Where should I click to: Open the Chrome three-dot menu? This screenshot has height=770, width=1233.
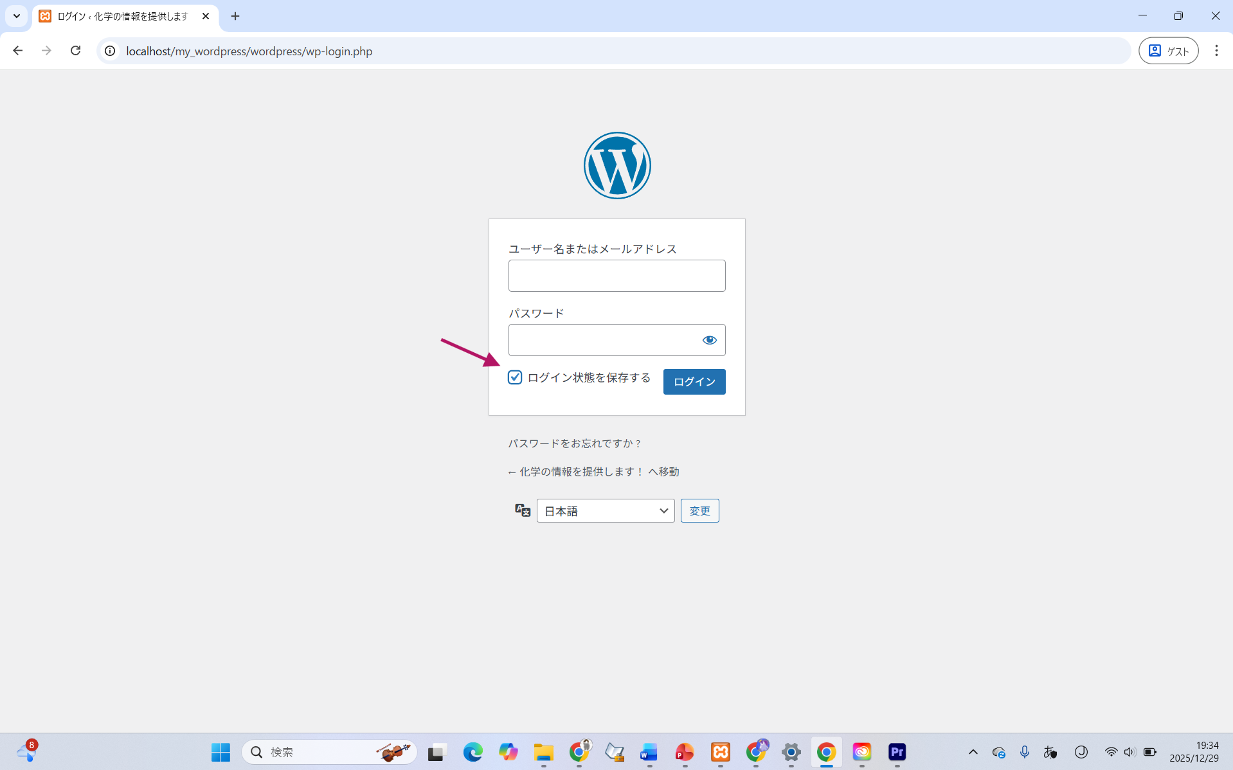1216,51
